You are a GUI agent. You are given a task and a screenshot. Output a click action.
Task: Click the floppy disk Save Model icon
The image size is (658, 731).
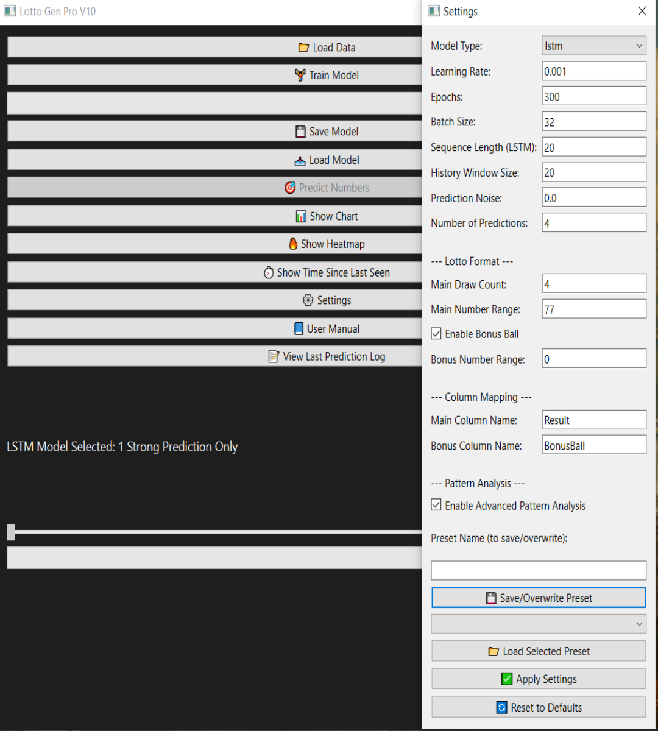click(x=300, y=132)
